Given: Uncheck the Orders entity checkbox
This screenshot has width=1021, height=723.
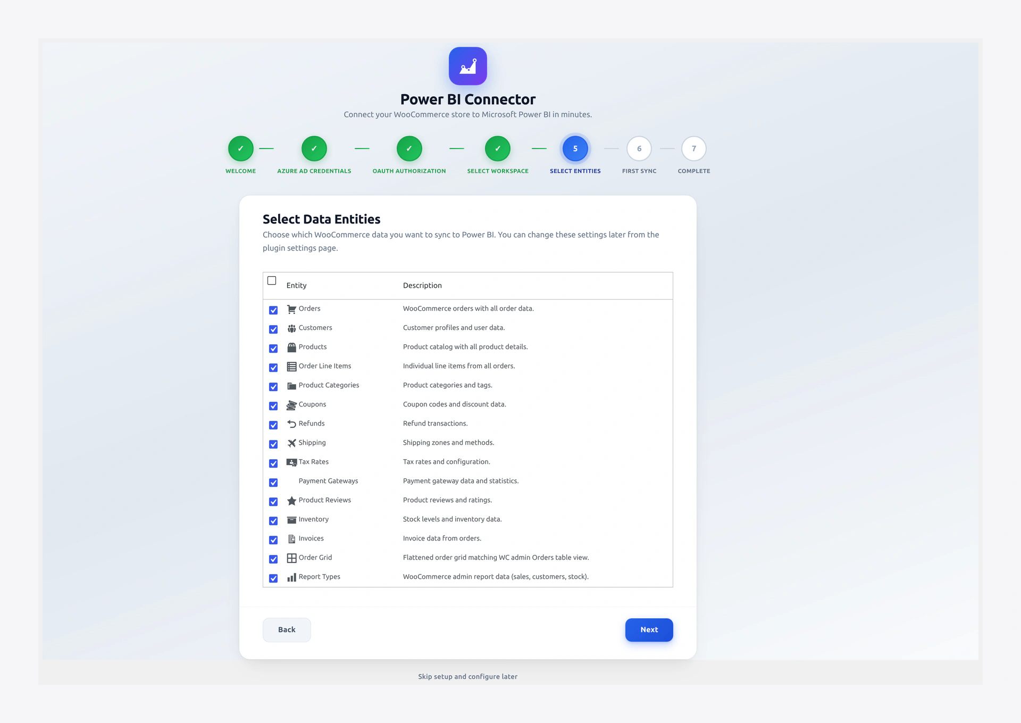Looking at the screenshot, I should (273, 310).
